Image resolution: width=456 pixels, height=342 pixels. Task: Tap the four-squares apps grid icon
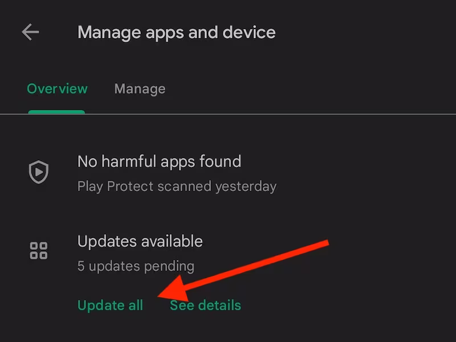coord(39,250)
